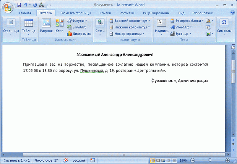Redo the last action
Viewport: 237px width, 164px height.
[35, 5]
